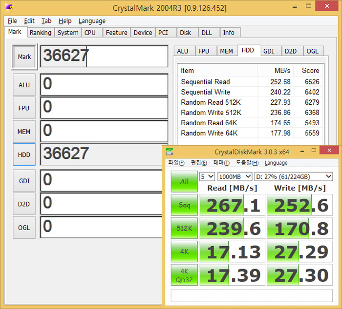Start the 4K test in CrystalDiskMark
342x309 pixels.
click(184, 251)
